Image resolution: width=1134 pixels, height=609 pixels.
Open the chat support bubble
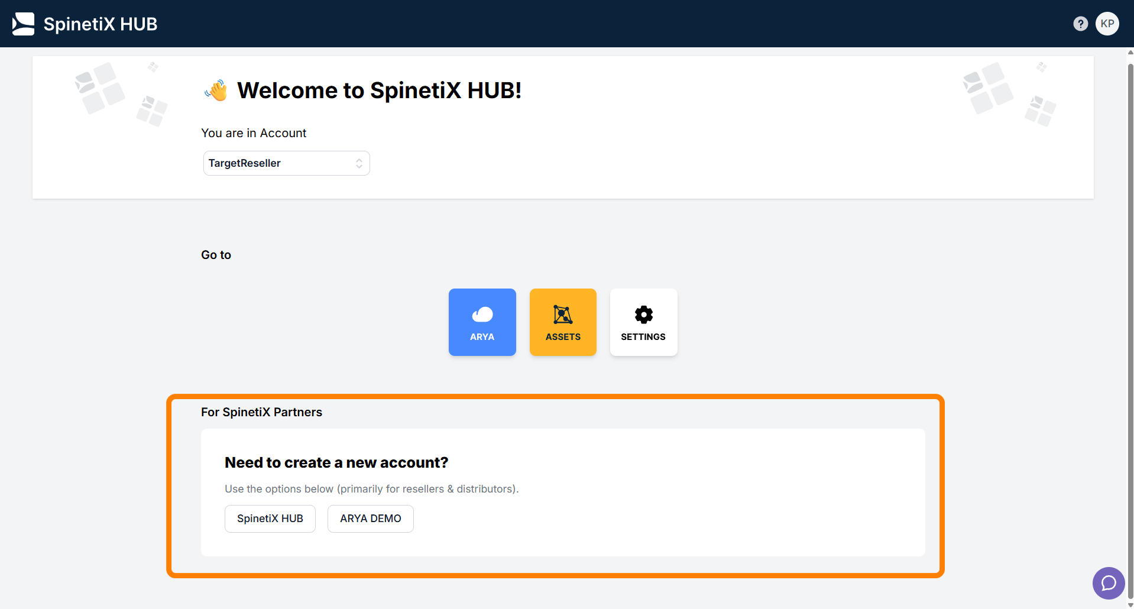[x=1109, y=584]
